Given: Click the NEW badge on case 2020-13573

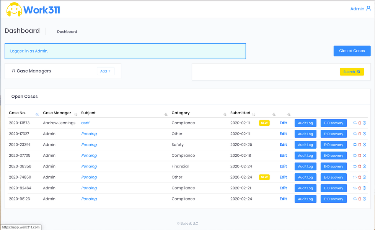Looking at the screenshot, I should [x=264, y=123].
